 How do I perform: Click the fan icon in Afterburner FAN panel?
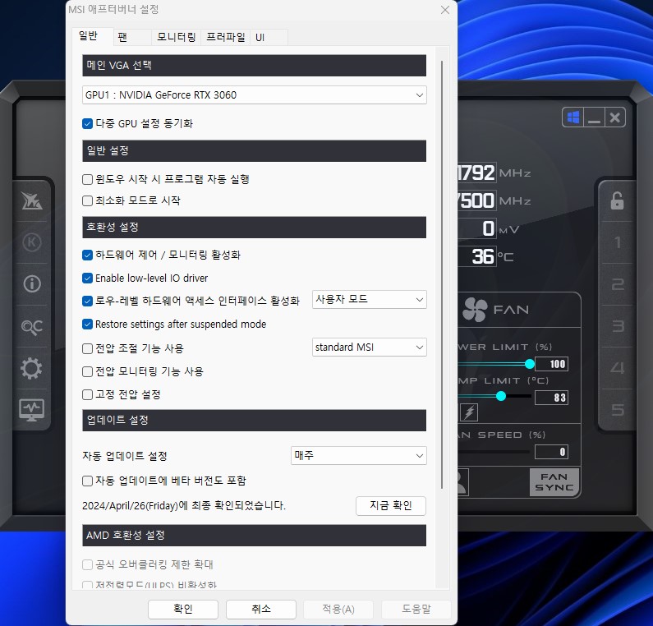tap(474, 310)
